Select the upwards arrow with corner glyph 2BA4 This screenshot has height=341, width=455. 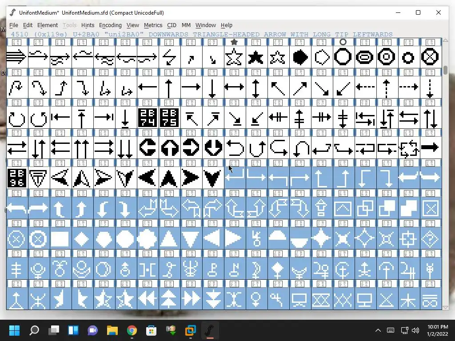click(x=322, y=178)
